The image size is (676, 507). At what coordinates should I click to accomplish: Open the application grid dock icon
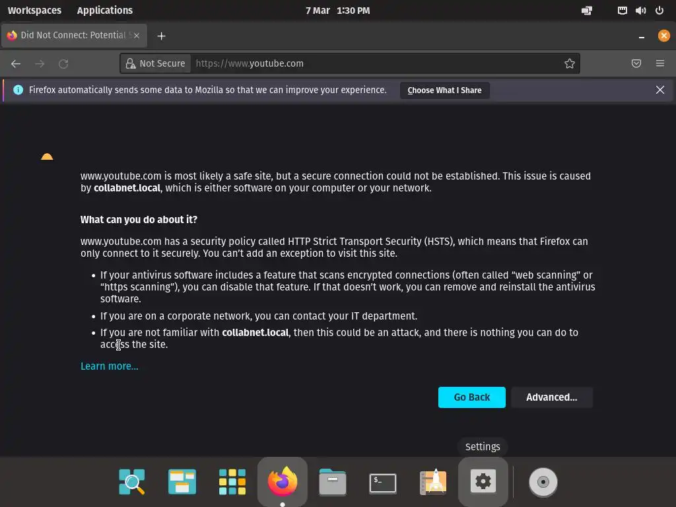(232, 481)
